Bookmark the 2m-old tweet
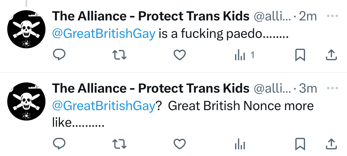This screenshot has width=347, height=156. [x=300, y=55]
